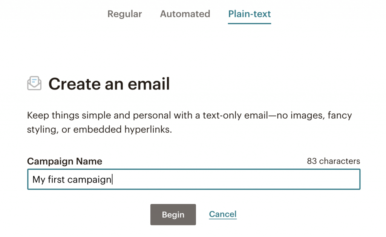Select the Plain-text tab

[249, 14]
